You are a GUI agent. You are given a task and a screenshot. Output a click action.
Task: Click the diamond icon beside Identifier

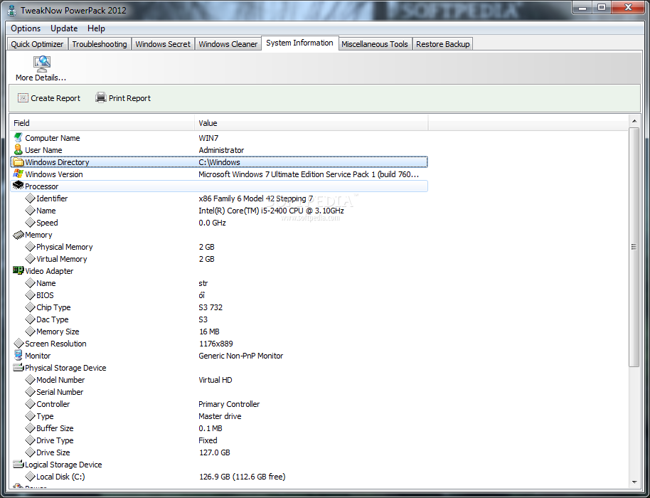[30, 198]
